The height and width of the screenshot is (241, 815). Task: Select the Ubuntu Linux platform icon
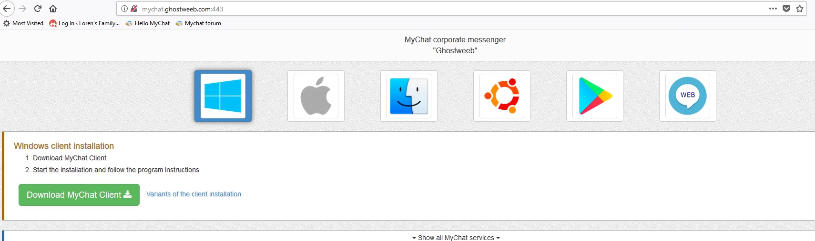(502, 96)
